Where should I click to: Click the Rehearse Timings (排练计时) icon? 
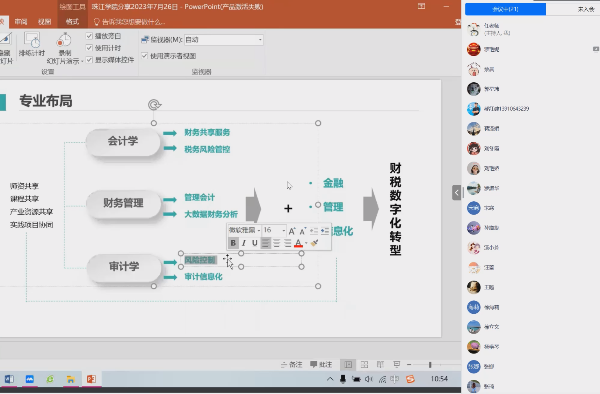pyautogui.click(x=32, y=44)
